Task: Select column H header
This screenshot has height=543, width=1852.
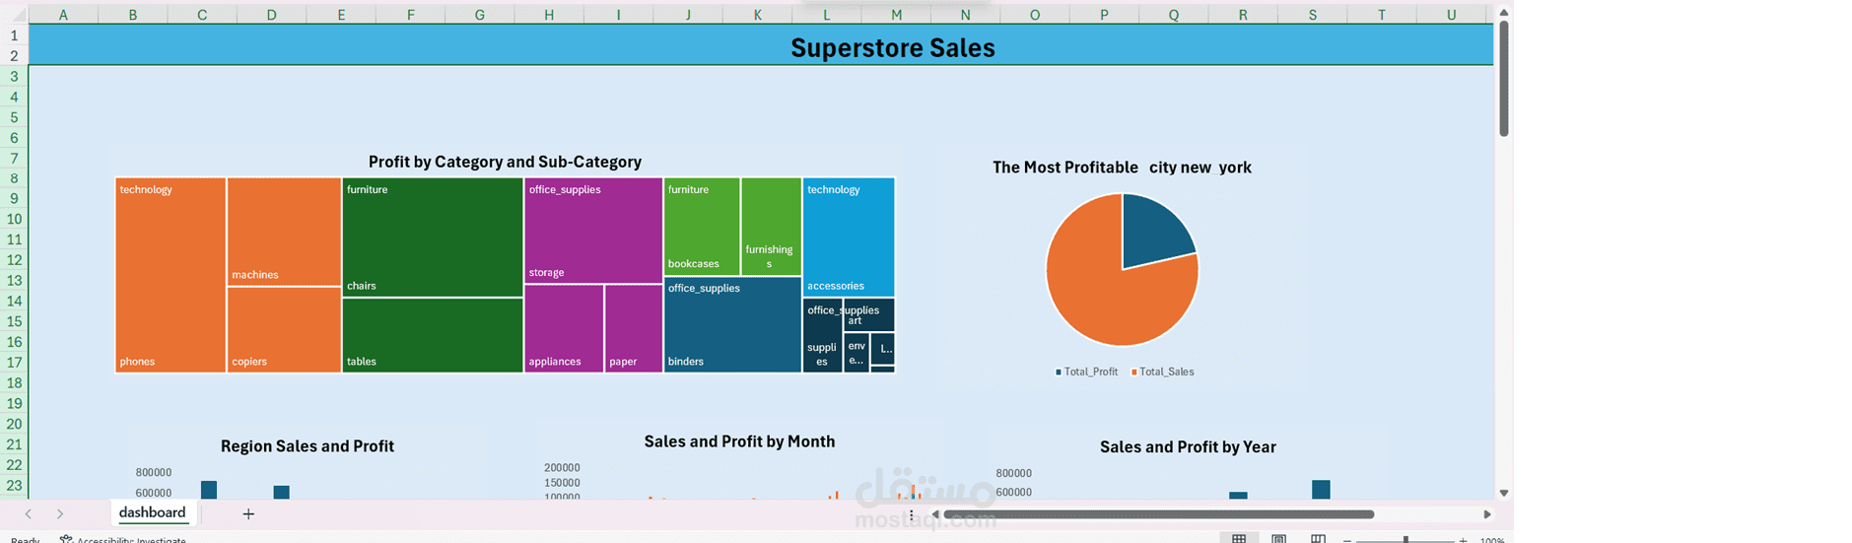Action: 549,15
